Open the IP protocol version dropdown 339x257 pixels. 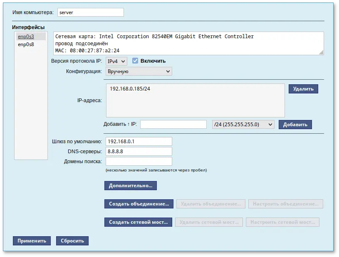click(115, 61)
